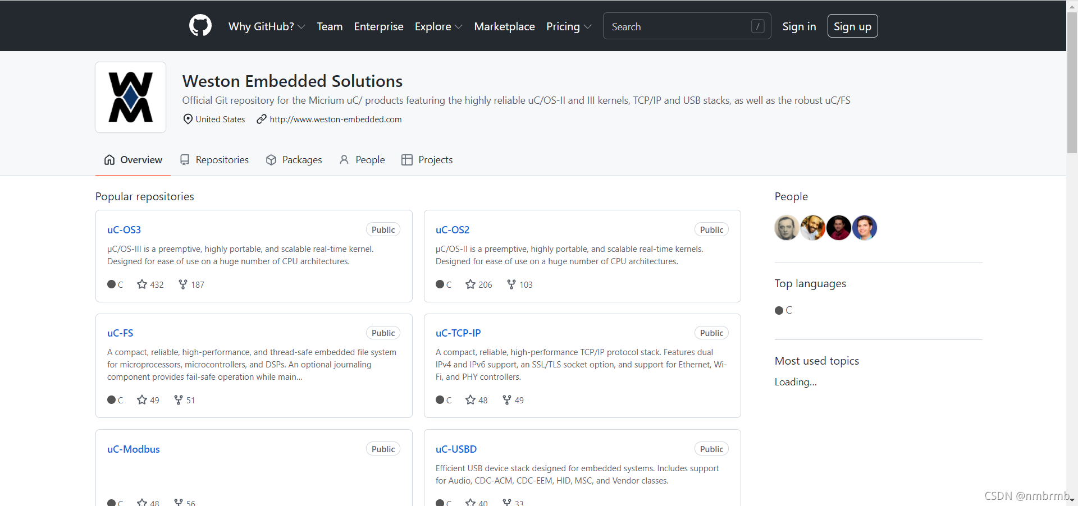The image size is (1078, 506).
Task: Click the Public badge on the uC-OS3 card
Action: pos(383,229)
